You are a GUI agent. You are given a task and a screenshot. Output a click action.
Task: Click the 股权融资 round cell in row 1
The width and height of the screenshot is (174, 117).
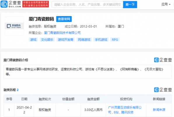click(x=45, y=110)
